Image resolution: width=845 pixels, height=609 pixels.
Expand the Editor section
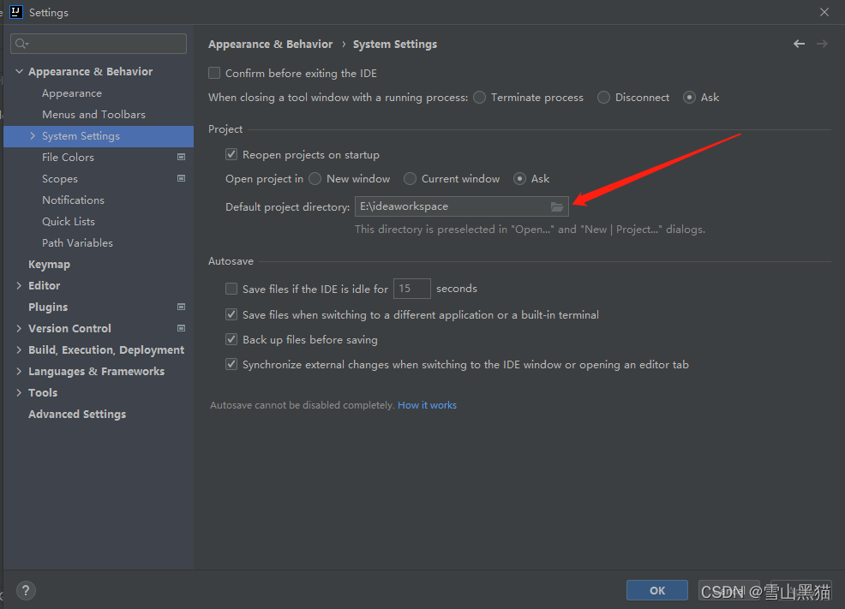(20, 285)
